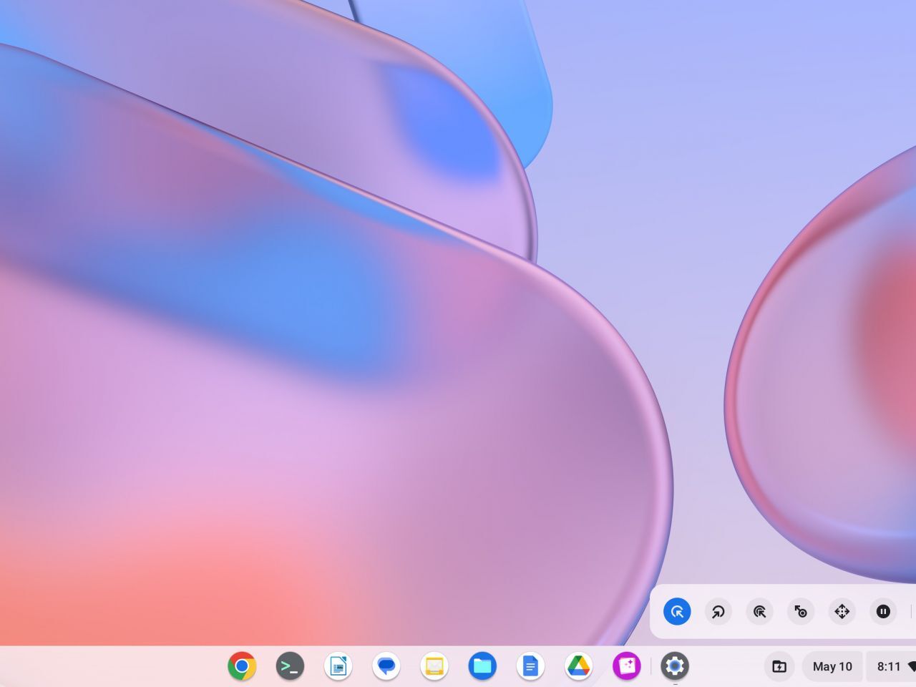Open Google Chrome from the shelf
916x687 pixels.
(242, 667)
